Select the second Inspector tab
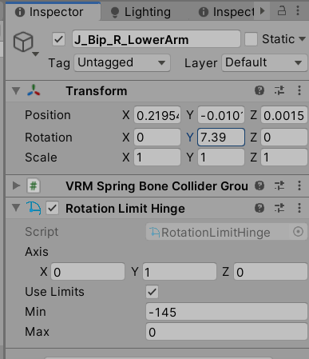309x359 pixels. [x=226, y=12]
